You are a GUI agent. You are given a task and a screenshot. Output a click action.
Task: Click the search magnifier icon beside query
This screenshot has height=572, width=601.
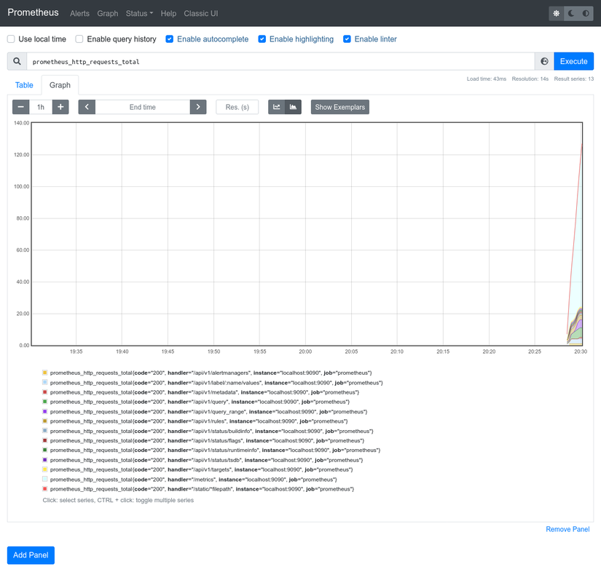pyautogui.click(x=17, y=62)
